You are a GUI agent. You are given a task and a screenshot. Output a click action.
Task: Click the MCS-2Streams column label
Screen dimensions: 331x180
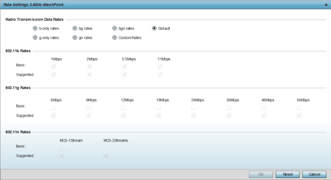(x=116, y=141)
